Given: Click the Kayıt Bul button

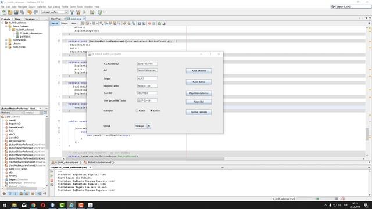Looking at the screenshot, I should 199,102.
